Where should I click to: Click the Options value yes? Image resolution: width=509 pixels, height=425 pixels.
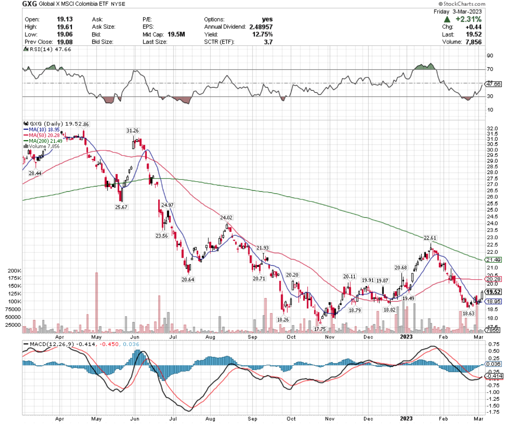(x=267, y=19)
